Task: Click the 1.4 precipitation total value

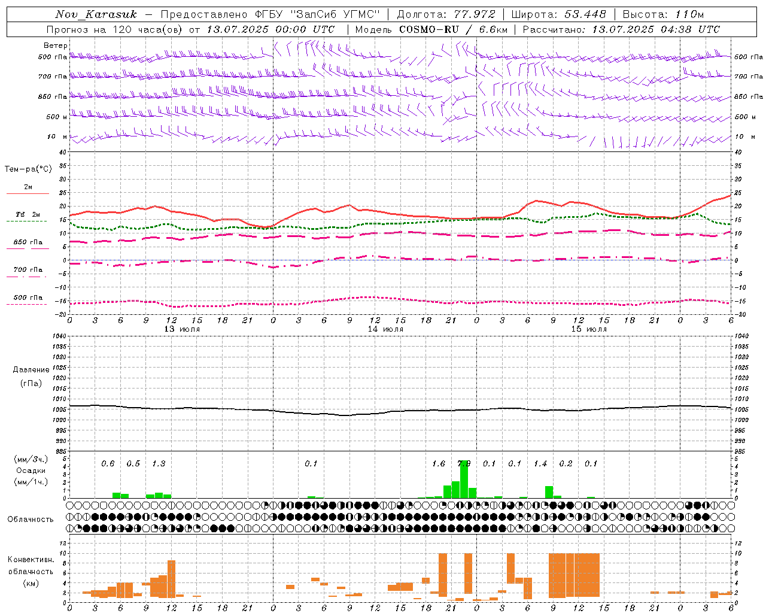Action: 540,464
